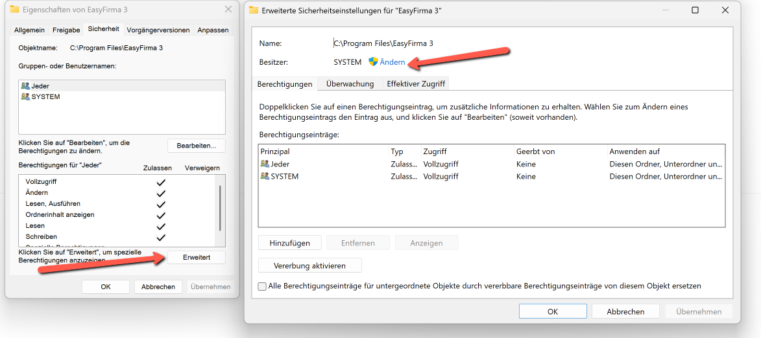This screenshot has height=338, width=761.
Task: Click the shield icon next to Ändern
Action: pos(373,62)
